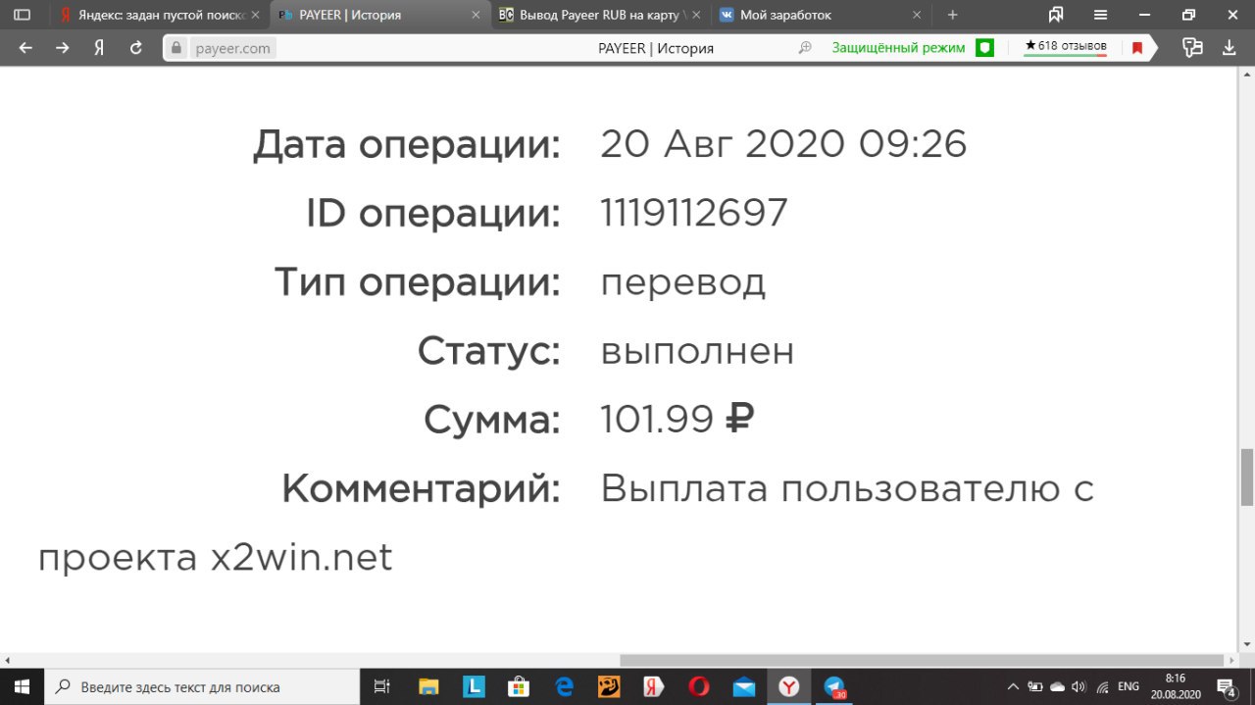Open the taskbar clock showing 8:16
This screenshot has width=1255, height=705.
pyautogui.click(x=1175, y=686)
